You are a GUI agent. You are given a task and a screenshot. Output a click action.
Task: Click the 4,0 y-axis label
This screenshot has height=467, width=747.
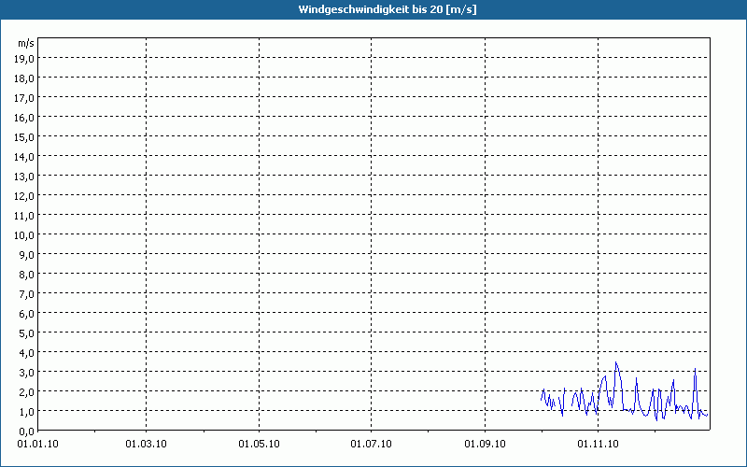[26, 353]
